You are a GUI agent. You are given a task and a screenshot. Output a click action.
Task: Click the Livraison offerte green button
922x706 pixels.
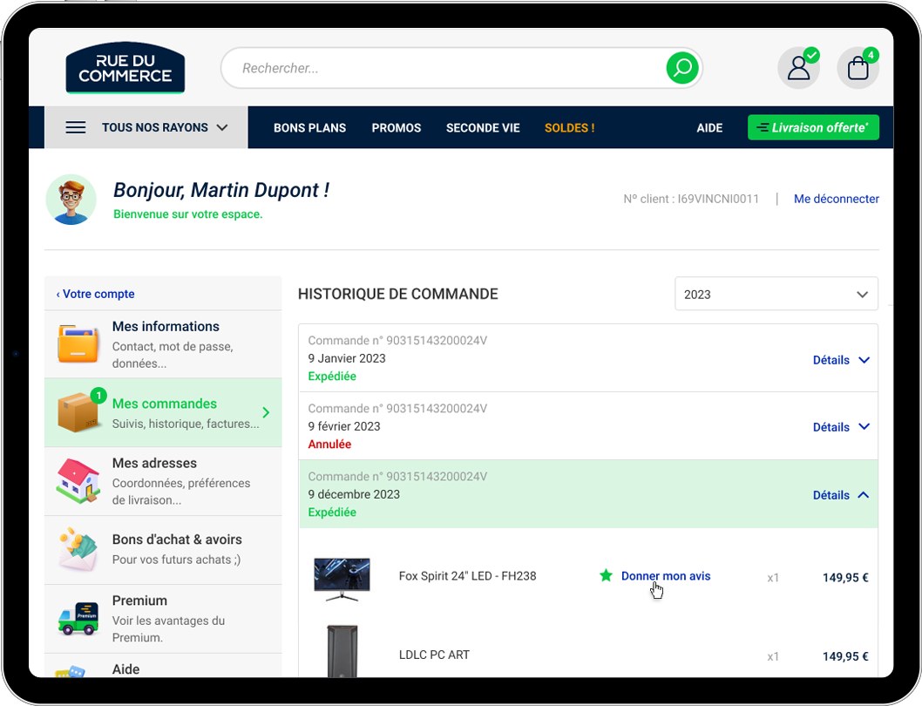click(813, 127)
